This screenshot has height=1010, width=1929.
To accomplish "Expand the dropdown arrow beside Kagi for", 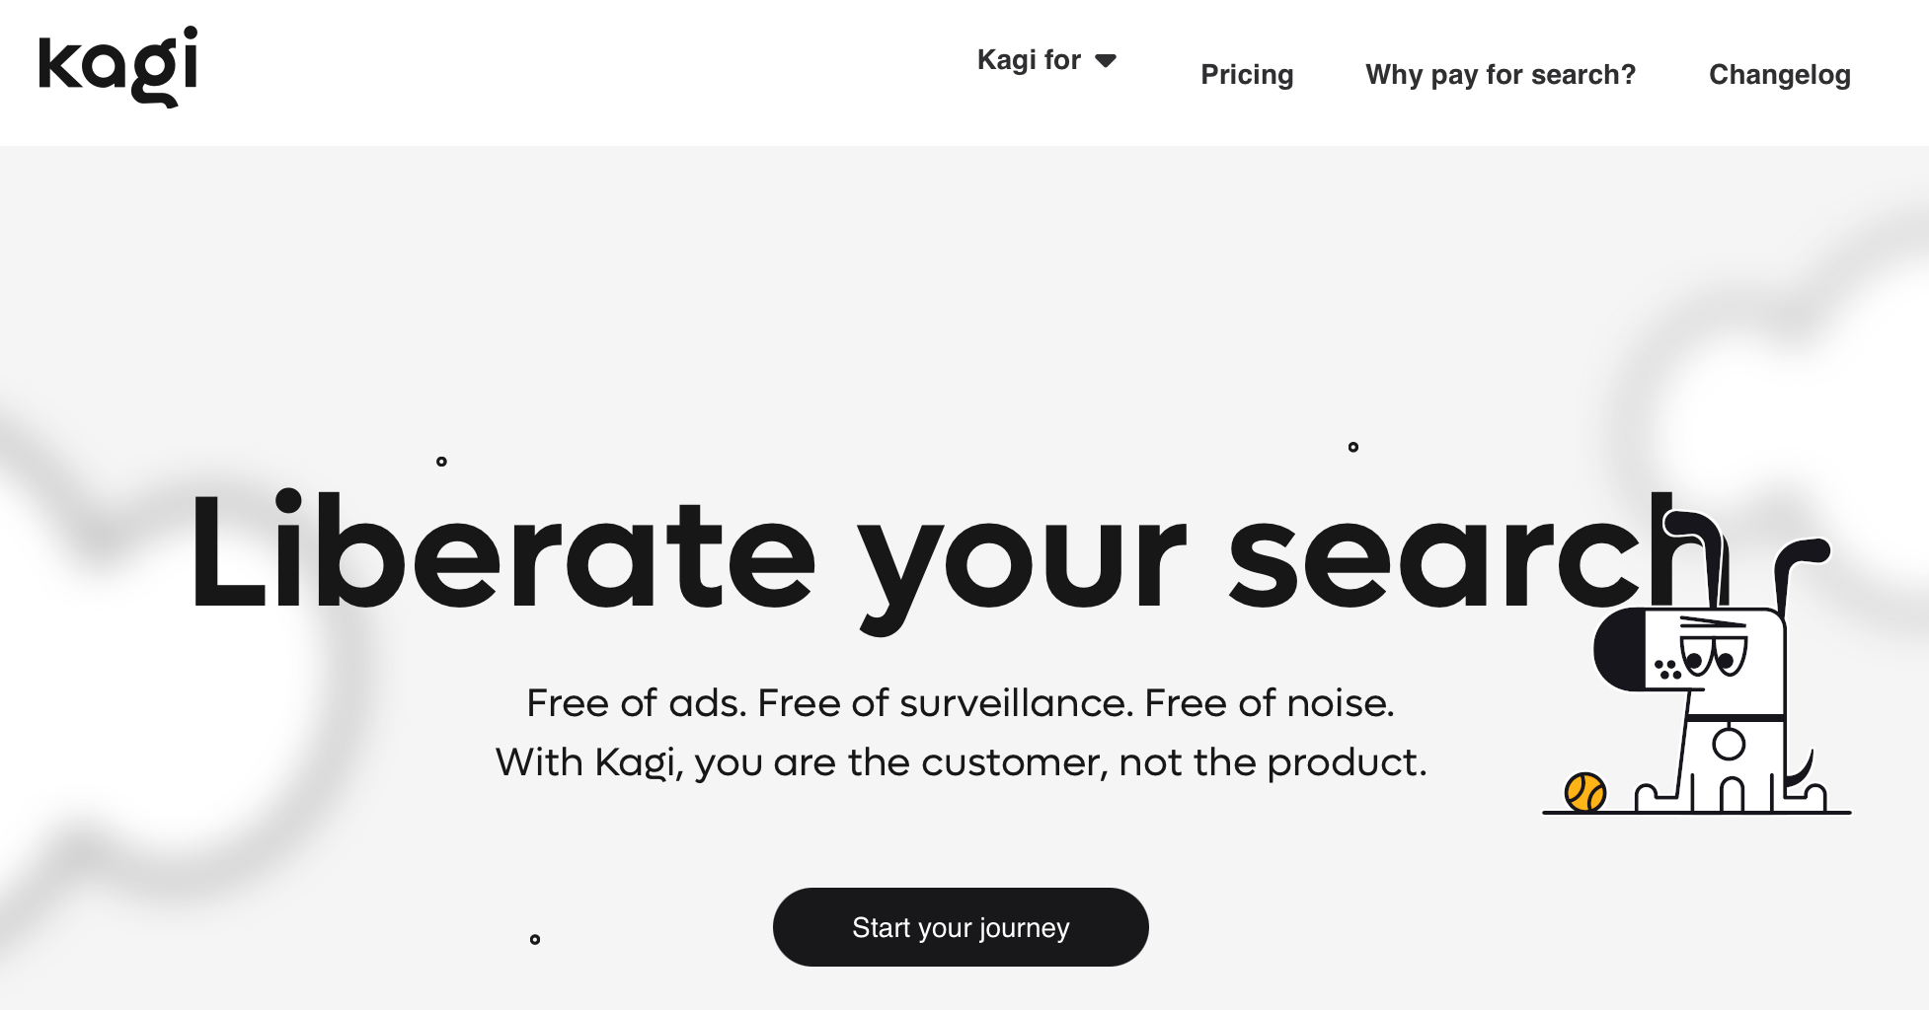I will [1106, 61].
